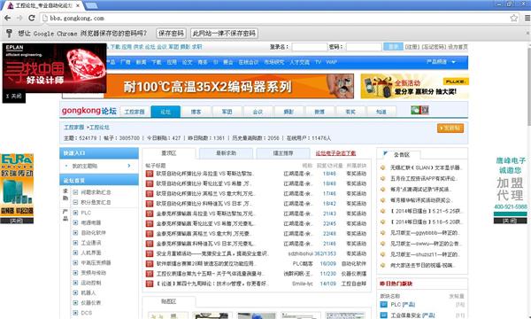
Task: Open the FLUKE promotion banner
Action: pos(414,87)
